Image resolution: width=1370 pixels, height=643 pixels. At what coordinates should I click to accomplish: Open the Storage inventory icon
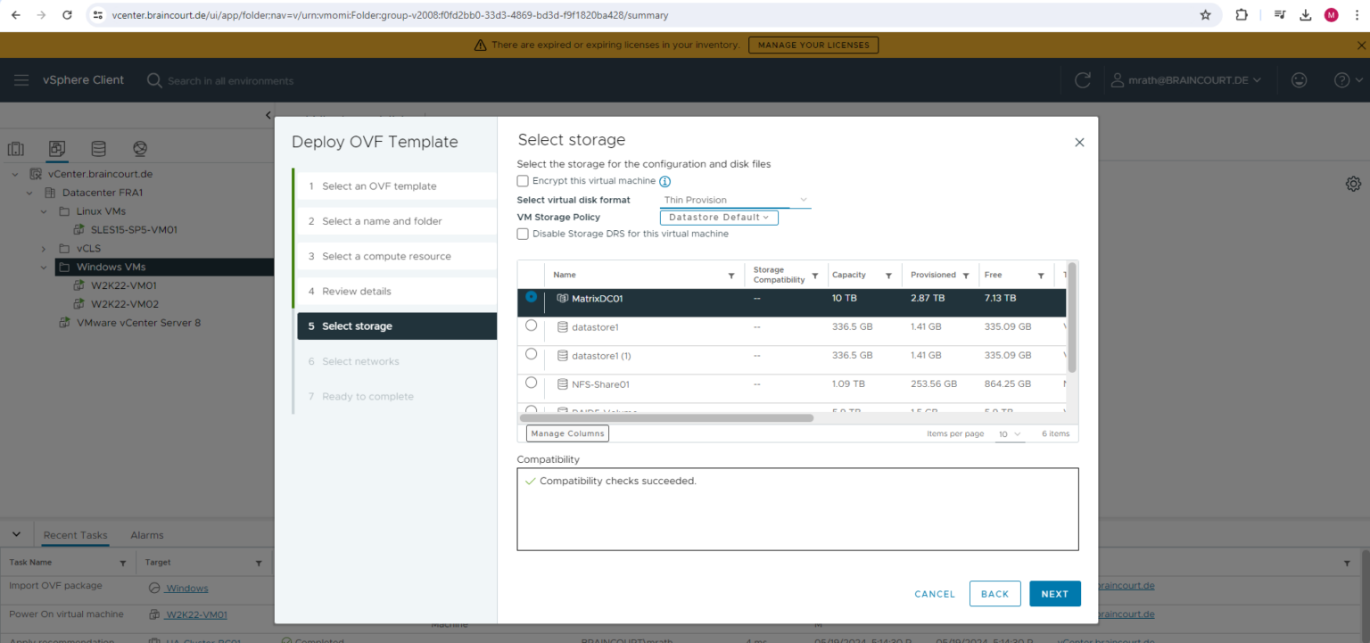coord(98,148)
